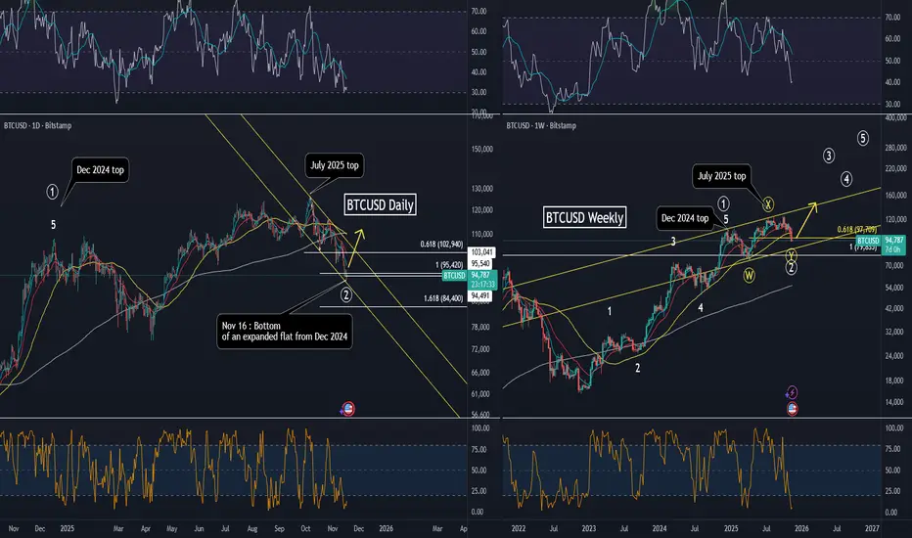Screen dimensions: 912x538
Task: Select the 'BTCUSD Daily' text box
Action: [381, 204]
